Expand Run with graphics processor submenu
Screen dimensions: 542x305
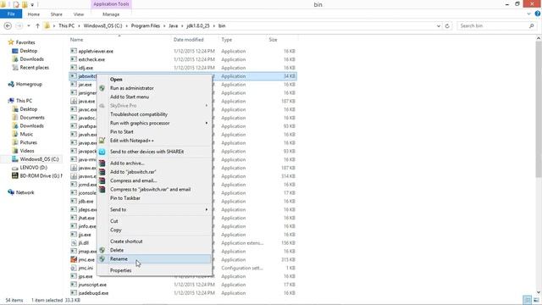[x=207, y=123]
